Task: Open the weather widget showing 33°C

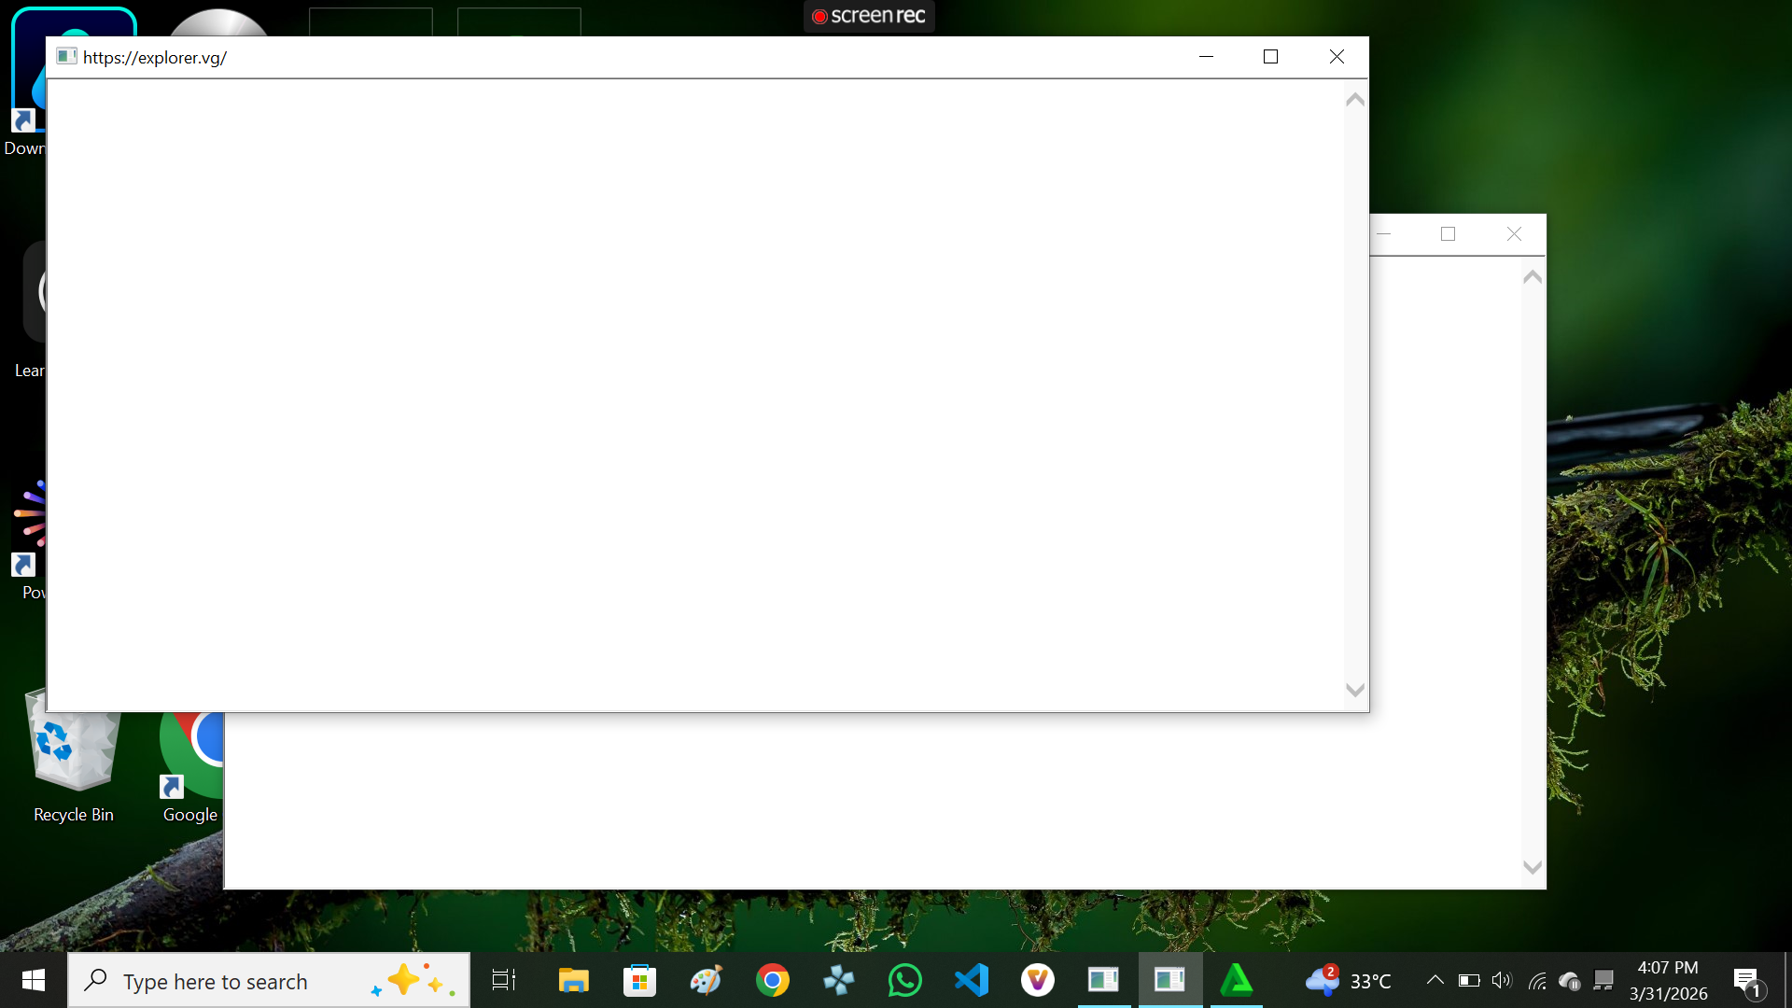Action: pyautogui.click(x=1348, y=981)
